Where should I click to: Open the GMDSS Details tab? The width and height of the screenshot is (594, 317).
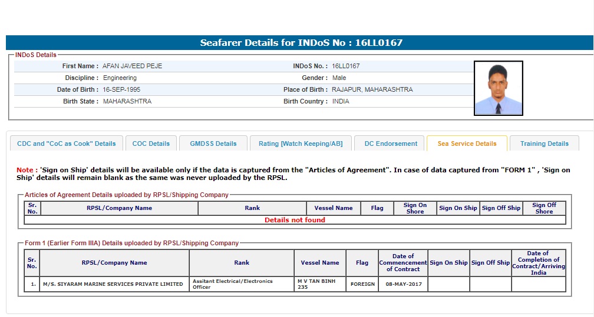click(x=213, y=144)
